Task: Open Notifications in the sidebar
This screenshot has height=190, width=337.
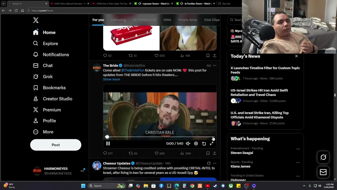Action: click(51, 55)
